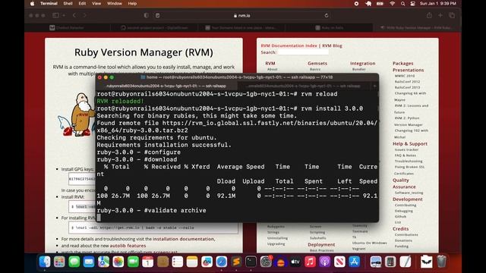Click 'ruby-3.0.0 - #validate archive' in the terminal
The image size is (486, 273).
pyautogui.click(x=151, y=211)
